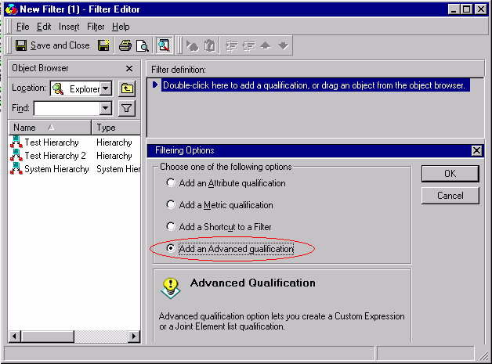Select Add an Attribute qualification option
This screenshot has width=492, height=364.
tap(171, 183)
